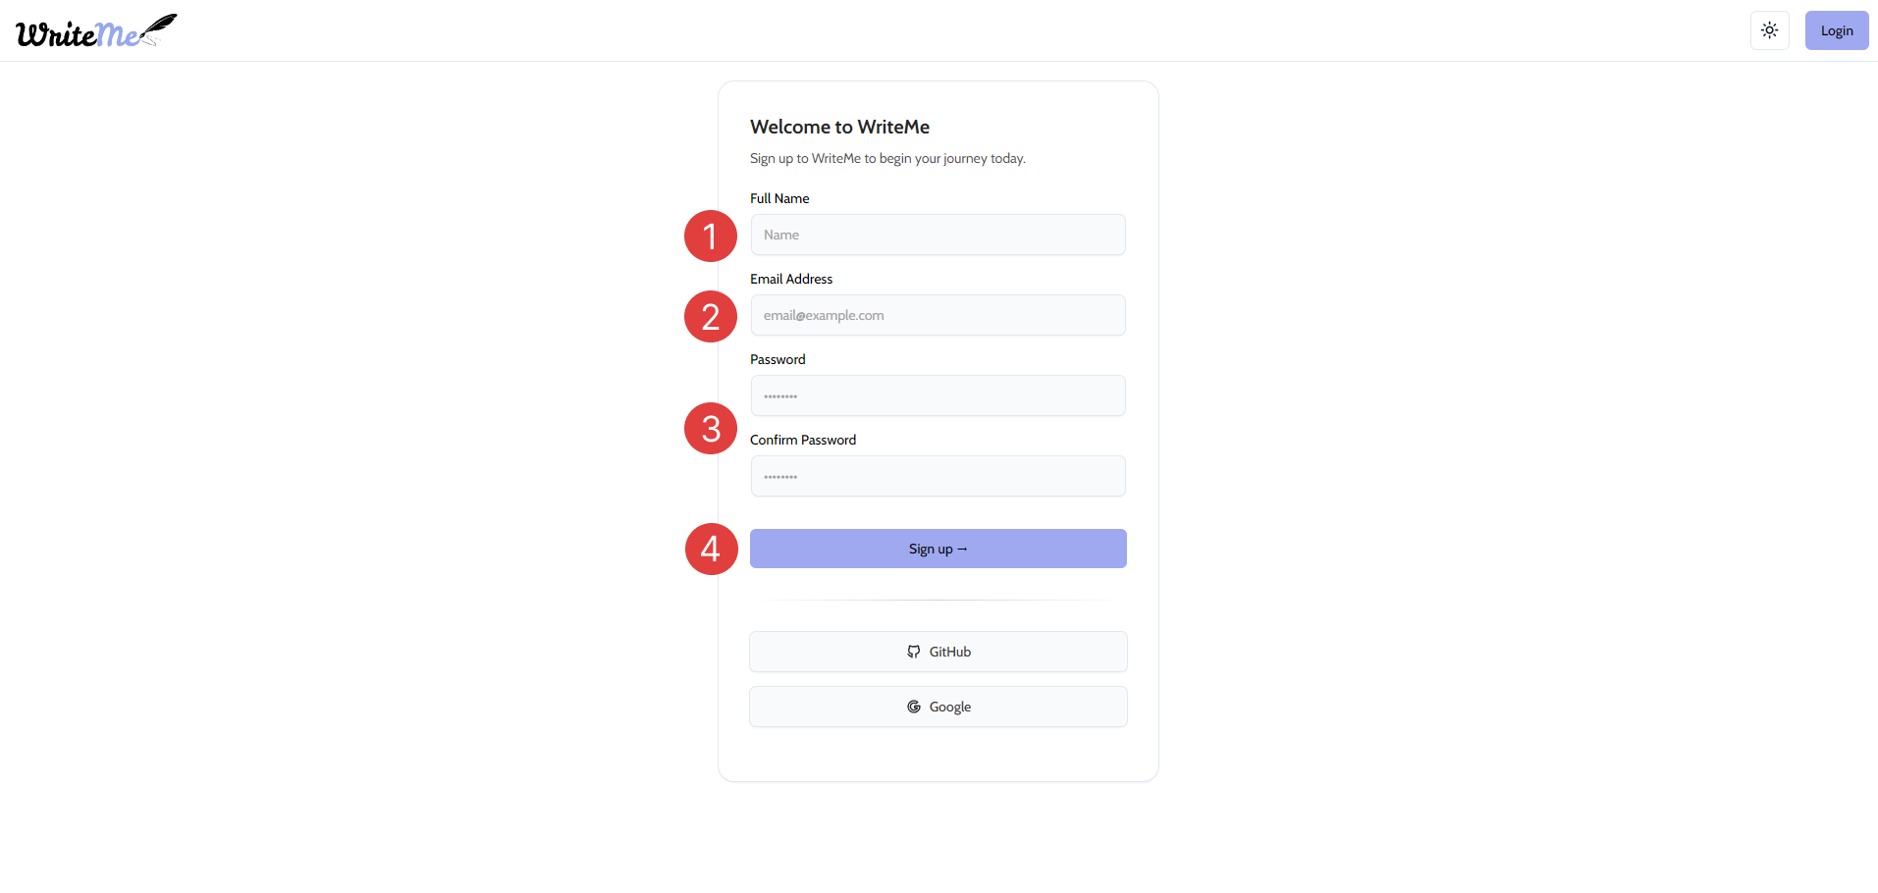The height and width of the screenshot is (893, 1878).
Task: Continue with the Google button
Action: coord(938,707)
